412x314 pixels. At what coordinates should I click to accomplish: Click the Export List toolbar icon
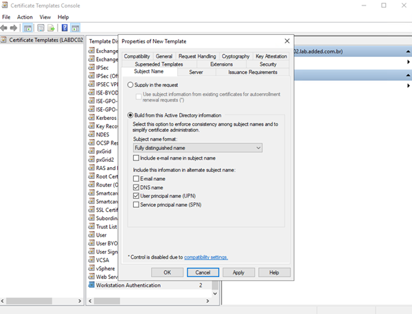(x=51, y=28)
